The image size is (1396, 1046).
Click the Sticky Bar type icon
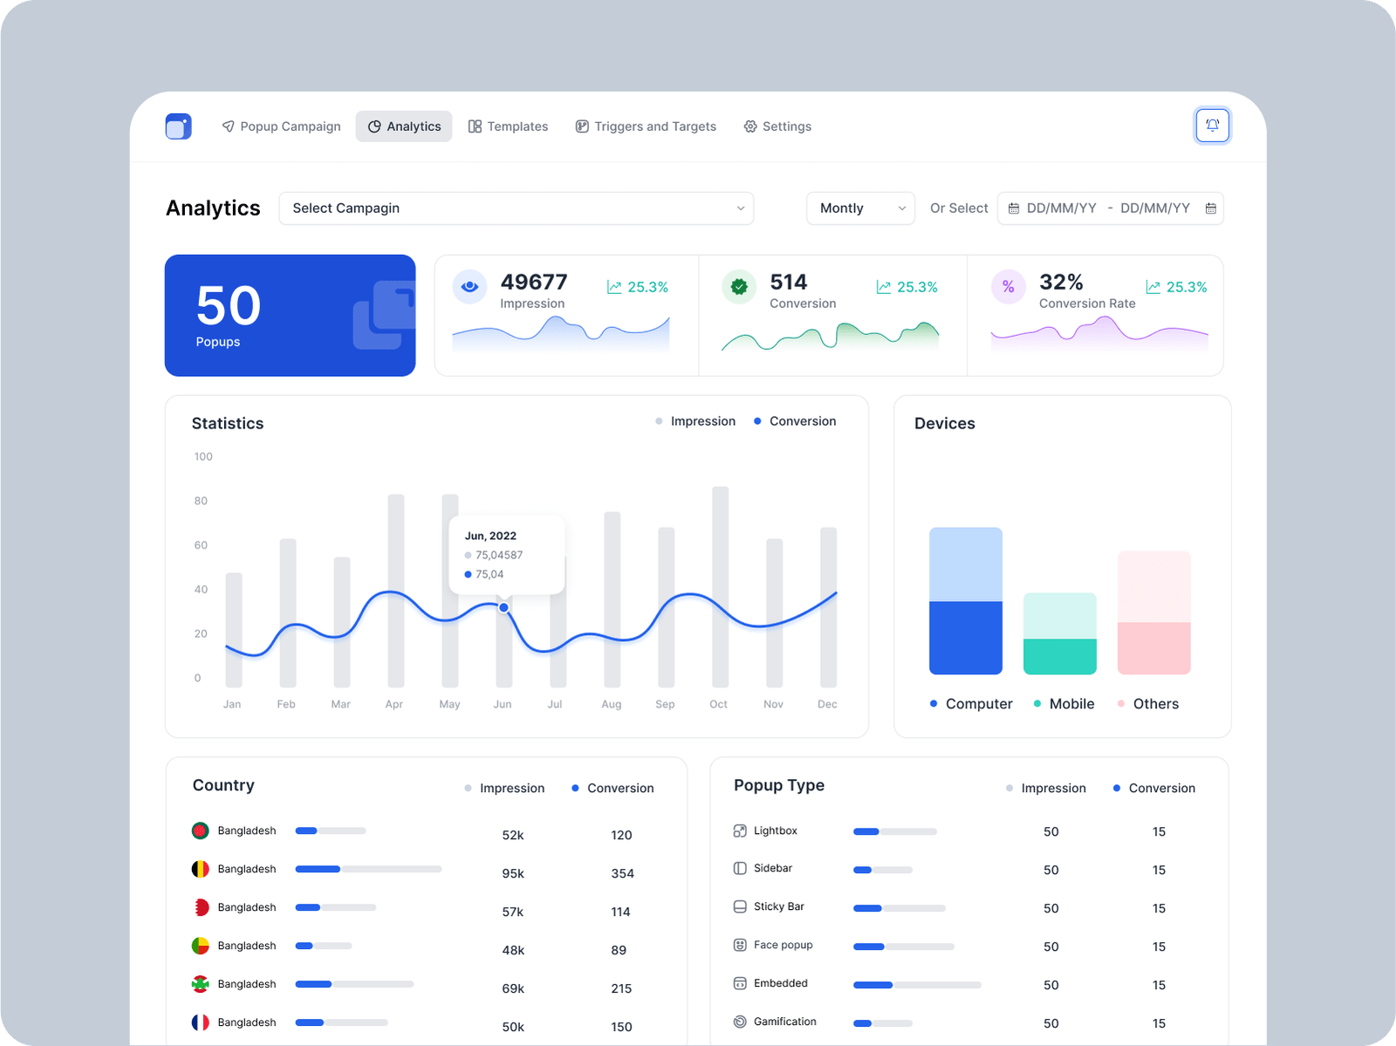coord(740,906)
